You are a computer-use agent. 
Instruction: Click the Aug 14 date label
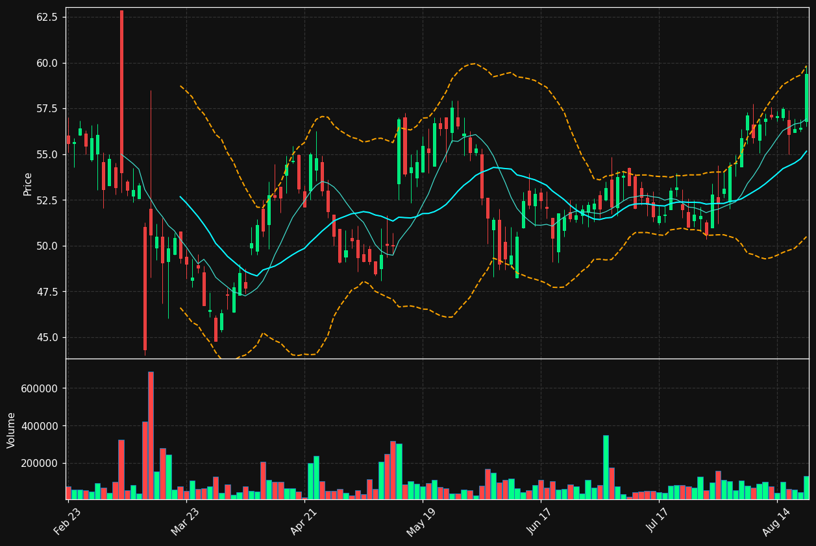coord(776,521)
